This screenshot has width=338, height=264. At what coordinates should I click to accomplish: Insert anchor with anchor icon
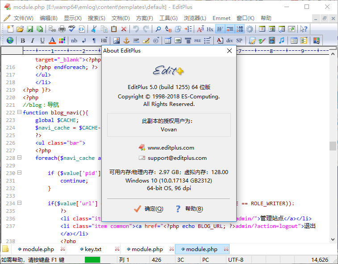[126, 40]
